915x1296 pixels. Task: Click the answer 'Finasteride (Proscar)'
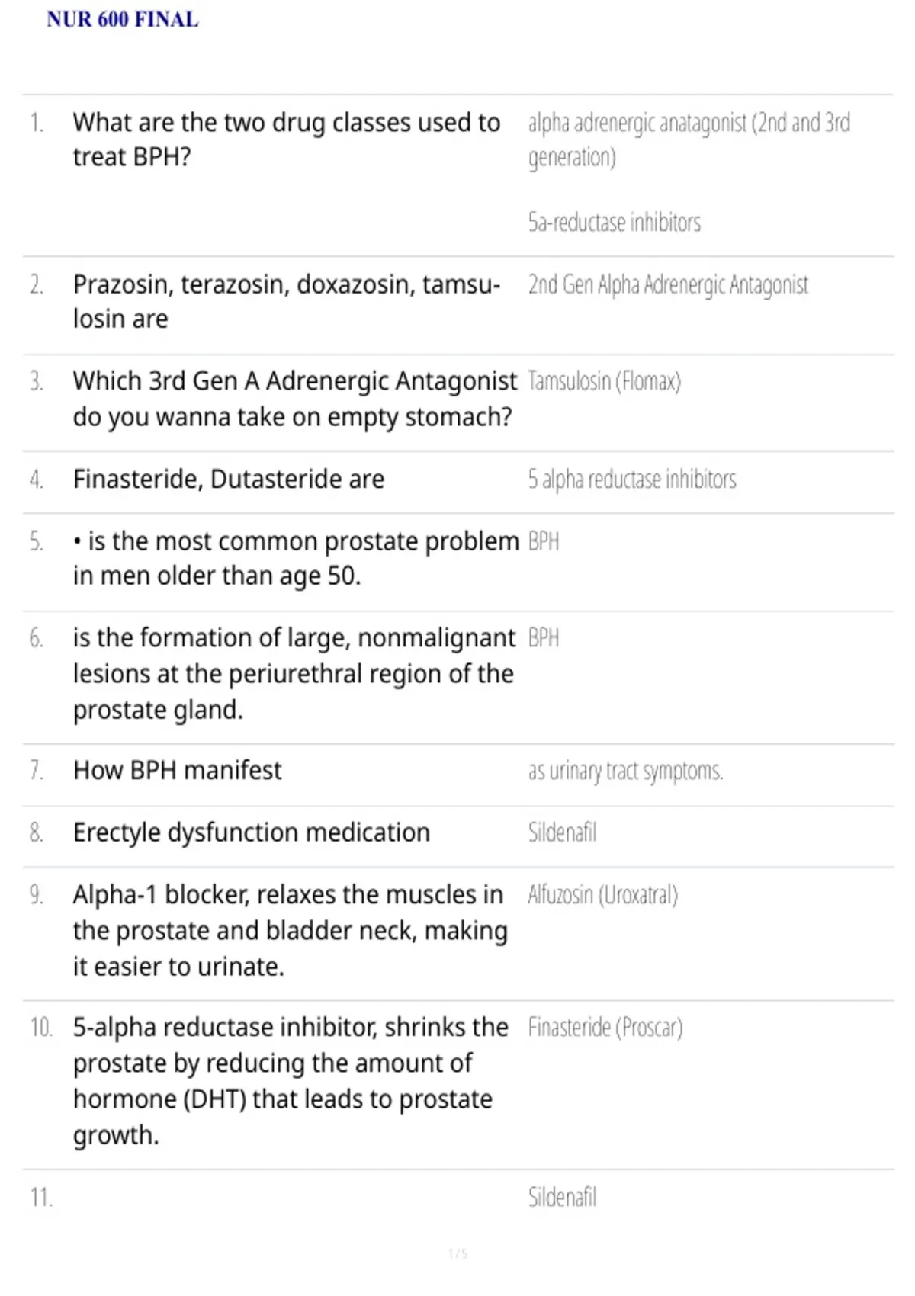605,1028
